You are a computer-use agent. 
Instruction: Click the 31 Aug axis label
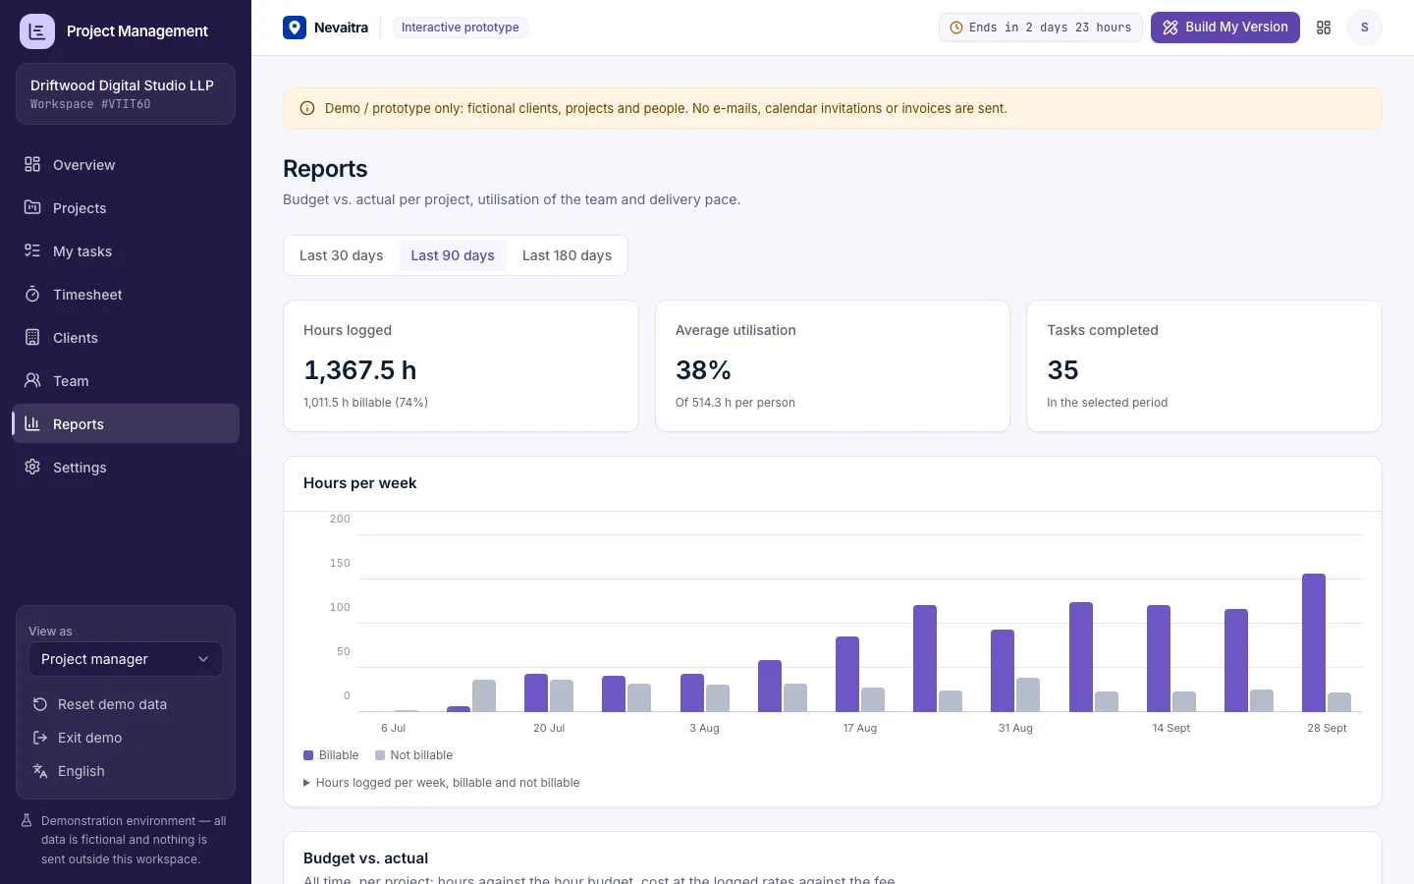(1015, 728)
